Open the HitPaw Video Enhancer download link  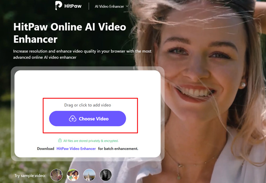click(76, 148)
